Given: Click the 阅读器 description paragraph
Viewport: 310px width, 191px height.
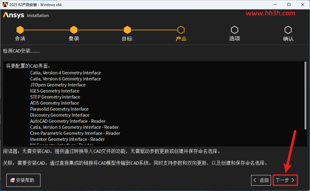Looking at the screenshot, I should [x=111, y=151].
